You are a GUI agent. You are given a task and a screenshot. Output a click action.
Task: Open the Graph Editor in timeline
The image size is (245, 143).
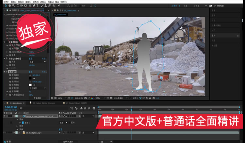94,108
